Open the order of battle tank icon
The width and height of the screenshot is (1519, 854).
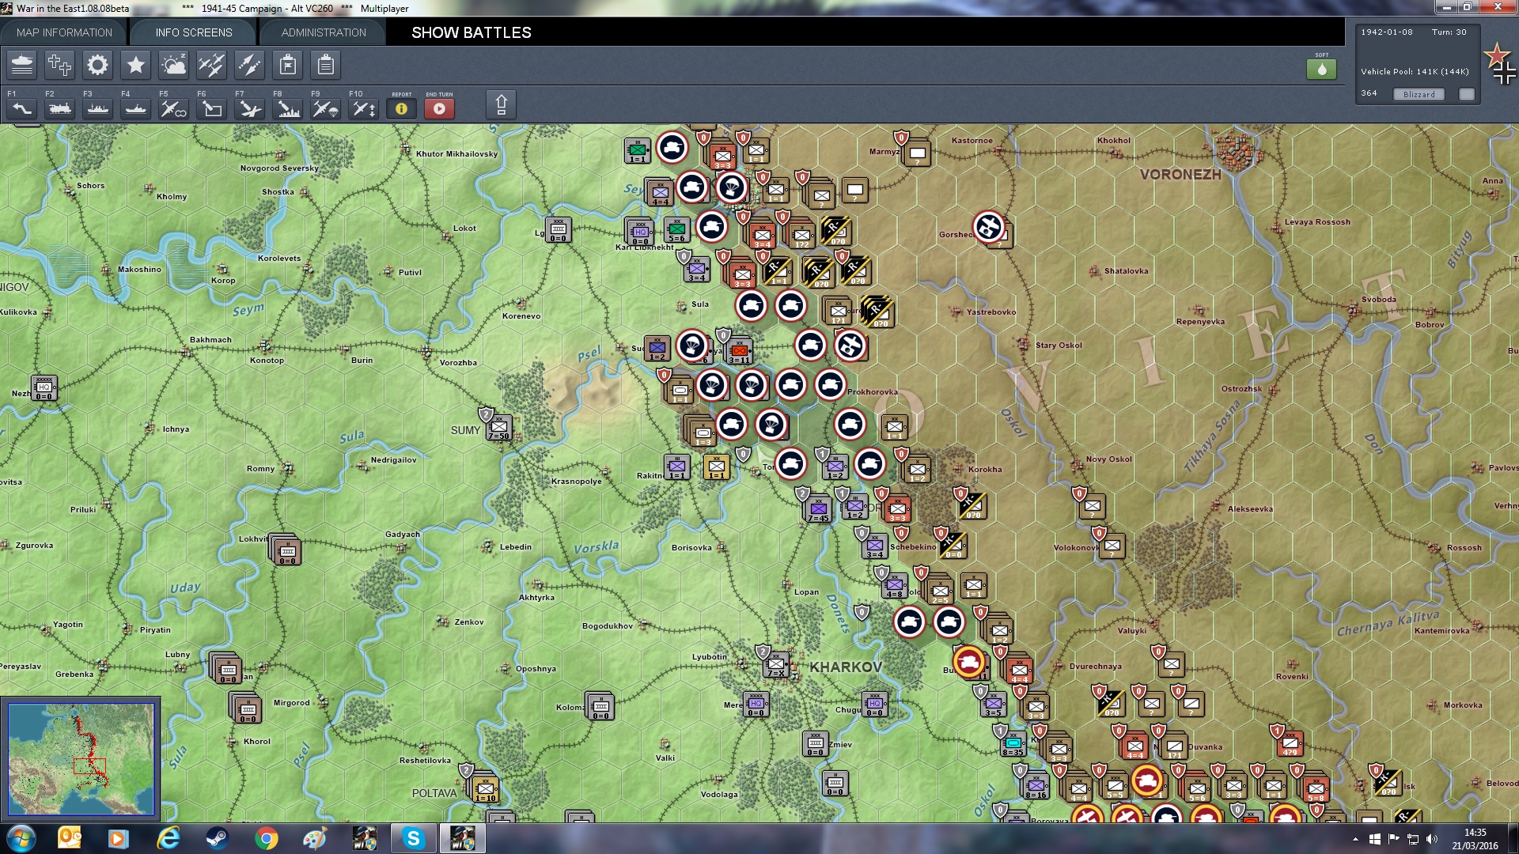click(22, 65)
